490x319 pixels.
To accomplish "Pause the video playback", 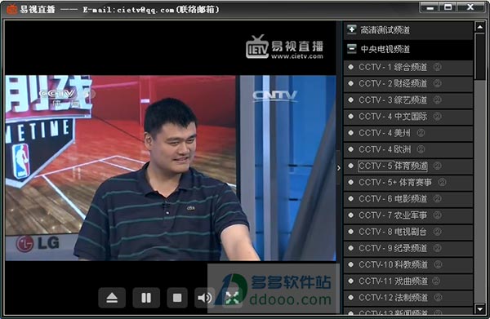I will click(x=146, y=298).
